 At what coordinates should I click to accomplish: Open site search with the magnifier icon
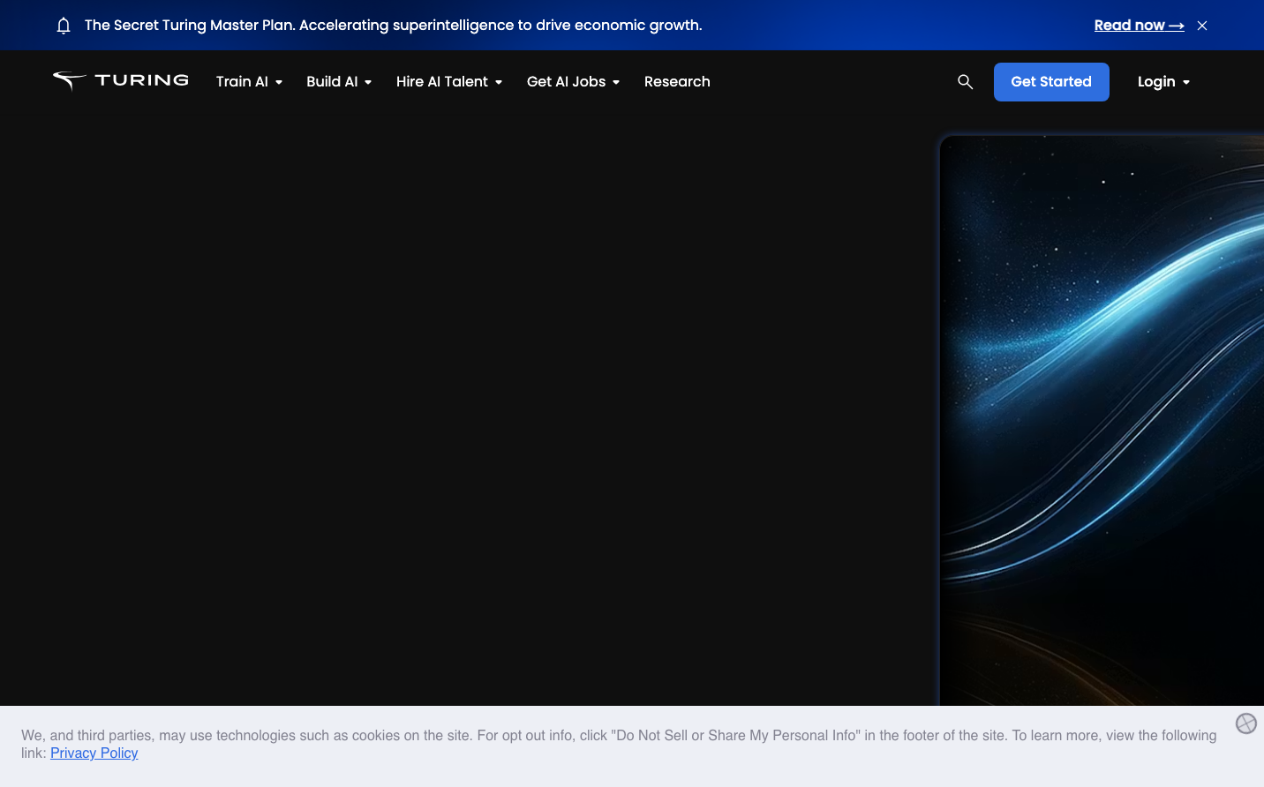(x=965, y=82)
